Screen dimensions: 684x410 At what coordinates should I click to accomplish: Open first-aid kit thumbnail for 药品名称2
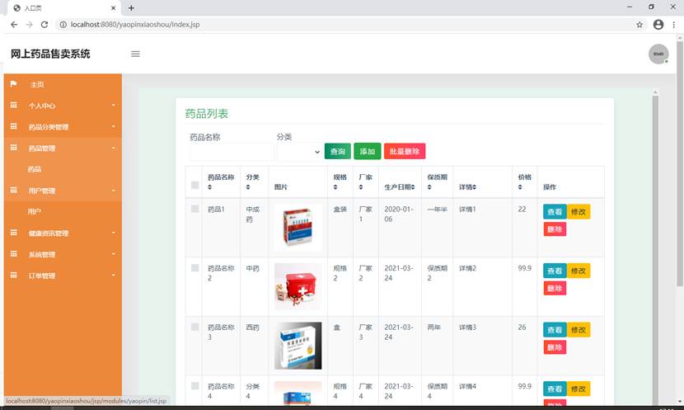click(297, 286)
